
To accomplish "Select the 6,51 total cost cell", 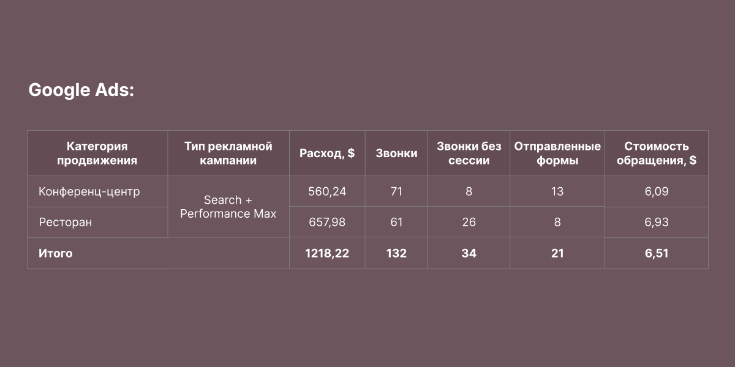I will point(656,253).
